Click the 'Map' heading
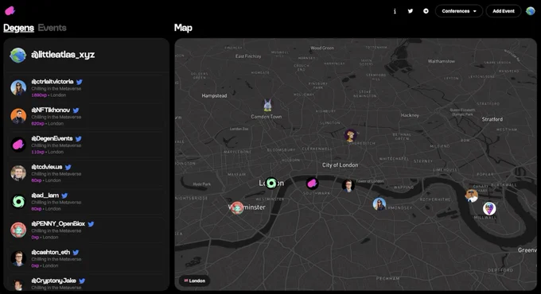 click(x=183, y=28)
